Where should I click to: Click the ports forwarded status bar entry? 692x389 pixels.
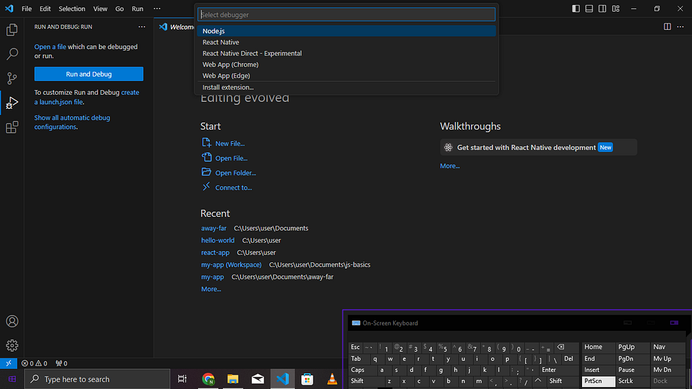62,363
